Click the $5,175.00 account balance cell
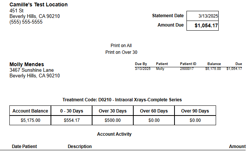This screenshot has width=252, height=157. pyautogui.click(x=30, y=120)
